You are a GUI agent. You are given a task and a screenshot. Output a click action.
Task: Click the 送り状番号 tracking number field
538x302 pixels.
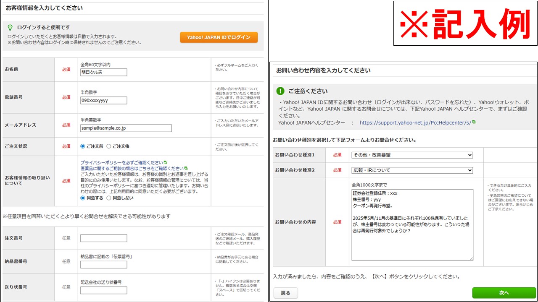pos(103,290)
